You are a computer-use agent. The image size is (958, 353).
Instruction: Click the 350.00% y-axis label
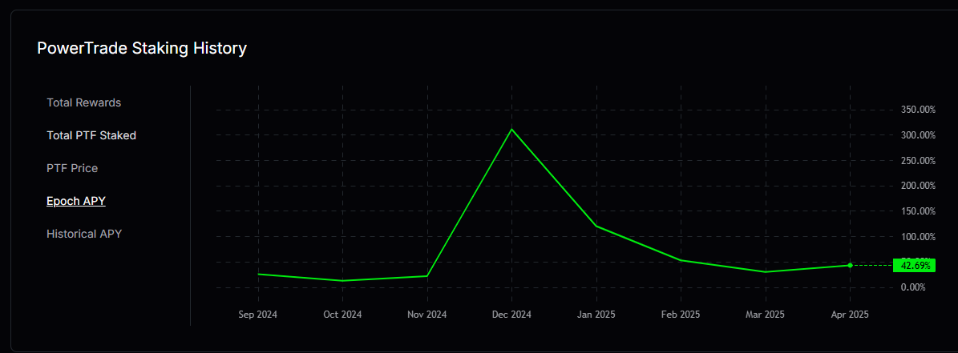click(x=918, y=110)
